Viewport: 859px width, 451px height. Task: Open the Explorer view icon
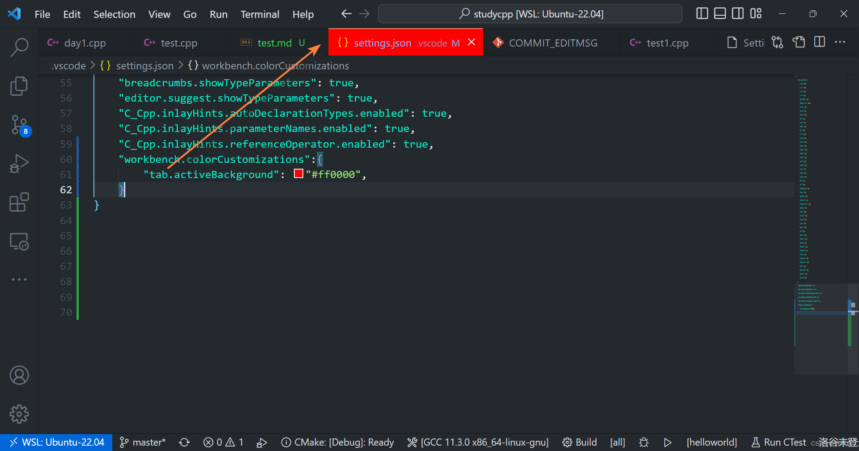coord(19,86)
